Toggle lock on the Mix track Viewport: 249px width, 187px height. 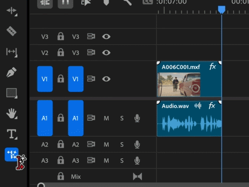pos(61,176)
